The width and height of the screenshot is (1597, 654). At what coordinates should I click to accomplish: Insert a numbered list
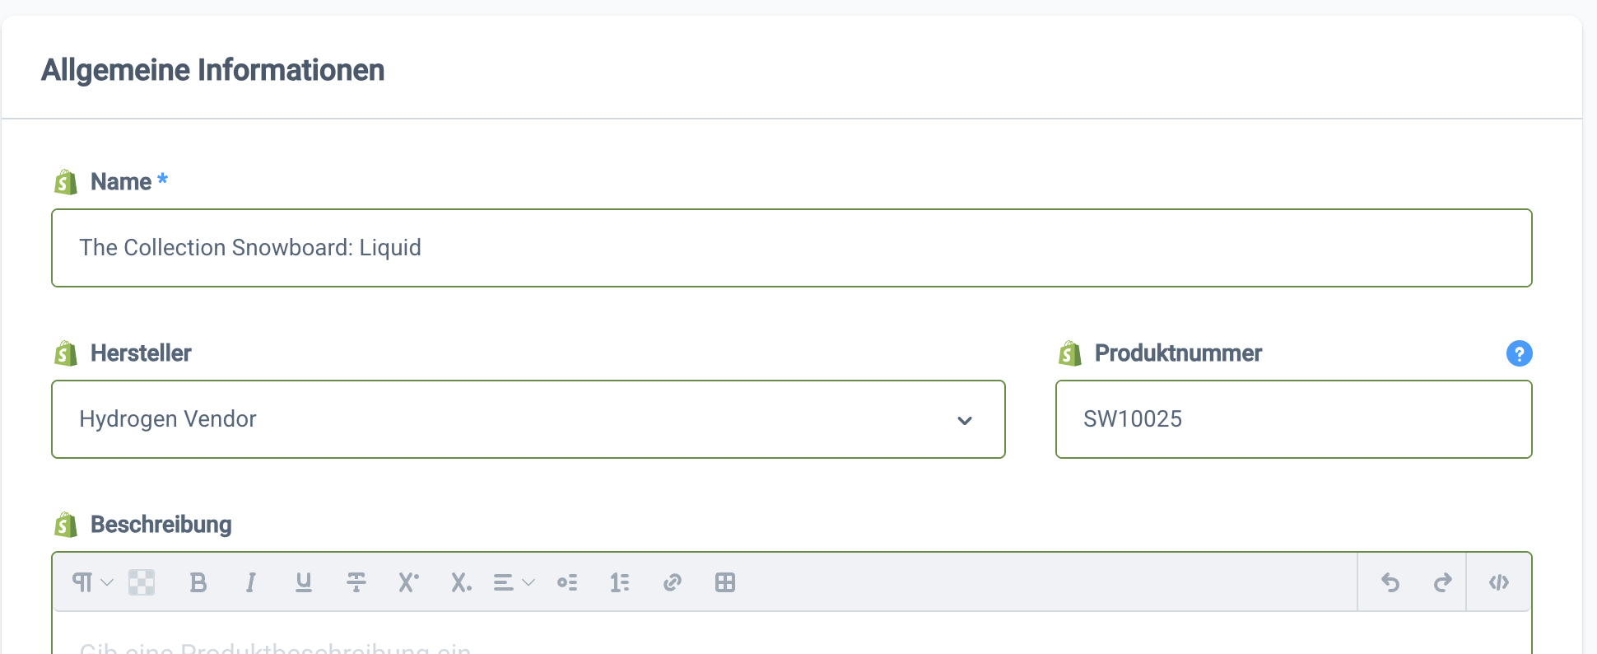(620, 582)
